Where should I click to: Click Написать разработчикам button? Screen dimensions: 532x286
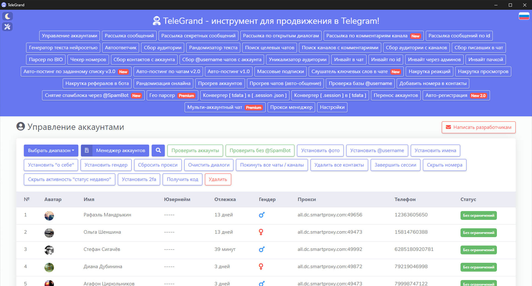pyautogui.click(x=478, y=127)
